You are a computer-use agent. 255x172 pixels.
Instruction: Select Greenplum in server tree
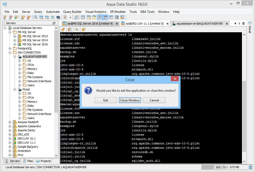click(x=24, y=151)
